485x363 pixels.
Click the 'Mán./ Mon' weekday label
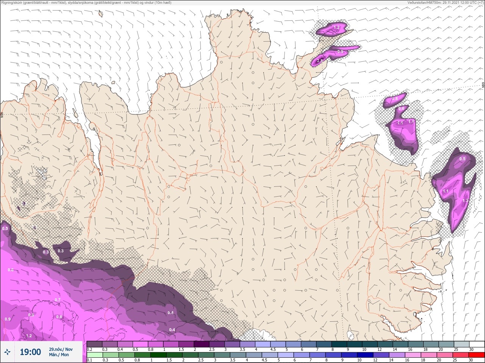pos(59,355)
